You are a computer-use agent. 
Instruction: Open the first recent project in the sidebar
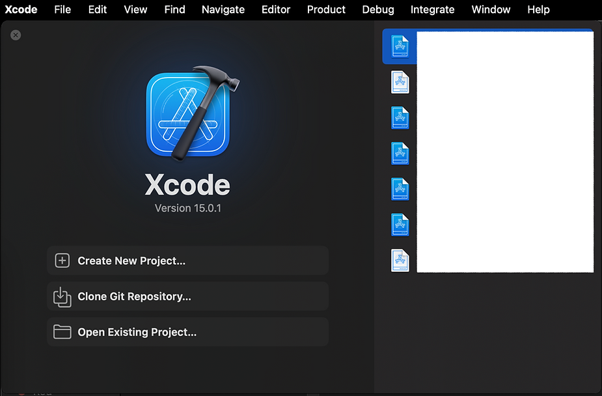click(400, 46)
